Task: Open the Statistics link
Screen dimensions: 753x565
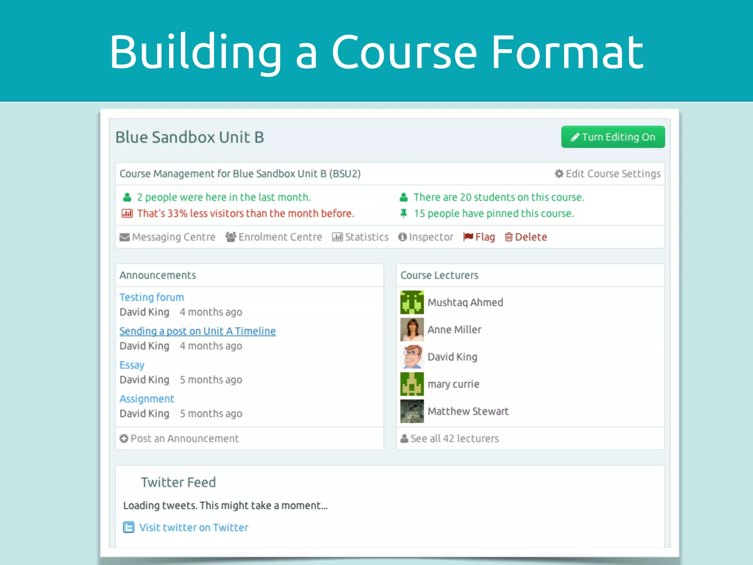Action: pyautogui.click(x=367, y=237)
